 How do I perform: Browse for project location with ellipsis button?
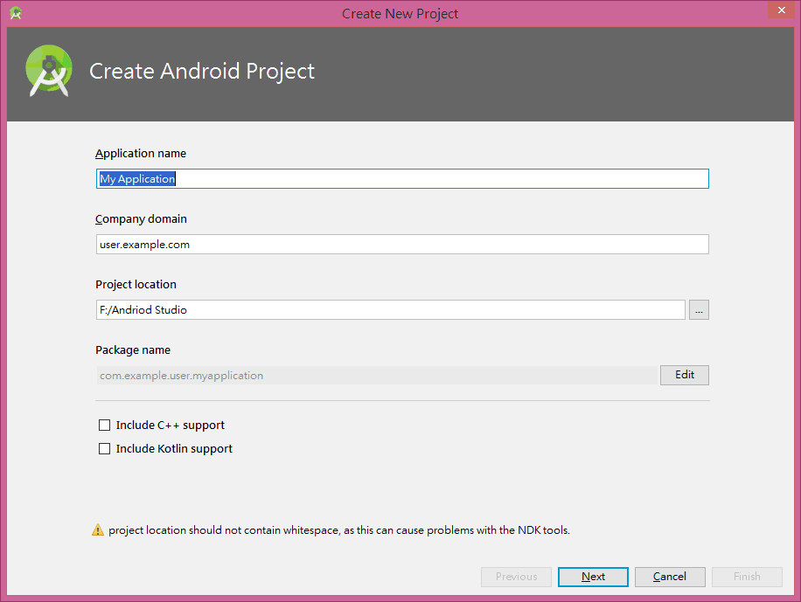(x=699, y=310)
